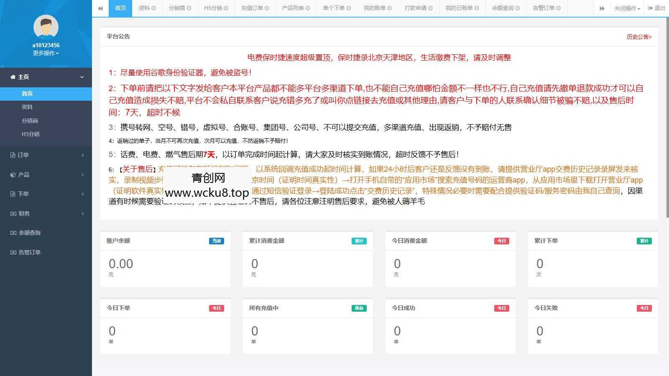Click the user avatar picture
The height and width of the screenshot is (376, 669).
[x=46, y=26]
